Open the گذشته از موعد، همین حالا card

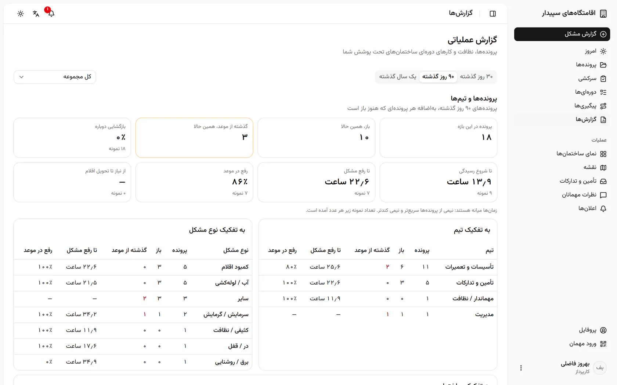[x=194, y=138]
